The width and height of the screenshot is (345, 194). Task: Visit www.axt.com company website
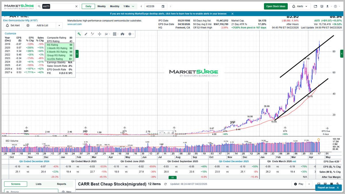[x=74, y=24]
